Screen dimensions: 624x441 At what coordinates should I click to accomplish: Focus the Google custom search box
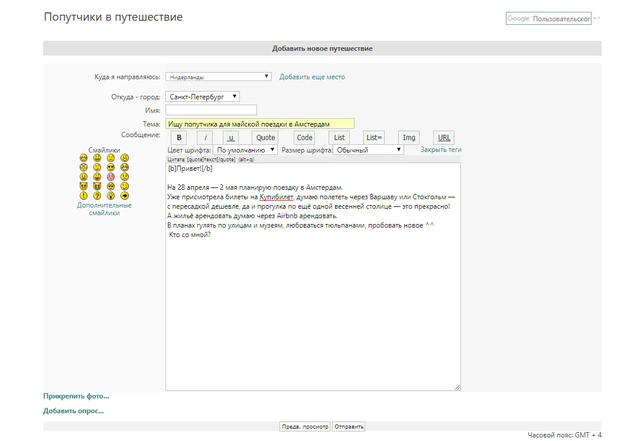pos(548,18)
